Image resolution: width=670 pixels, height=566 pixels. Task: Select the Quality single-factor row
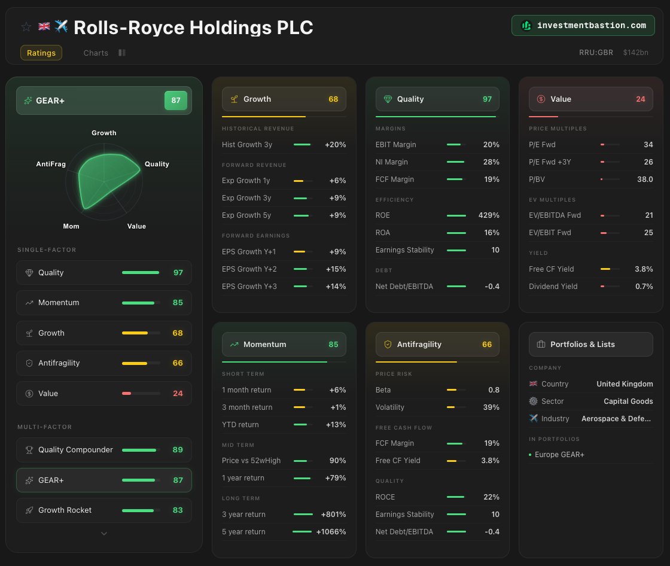(x=104, y=273)
